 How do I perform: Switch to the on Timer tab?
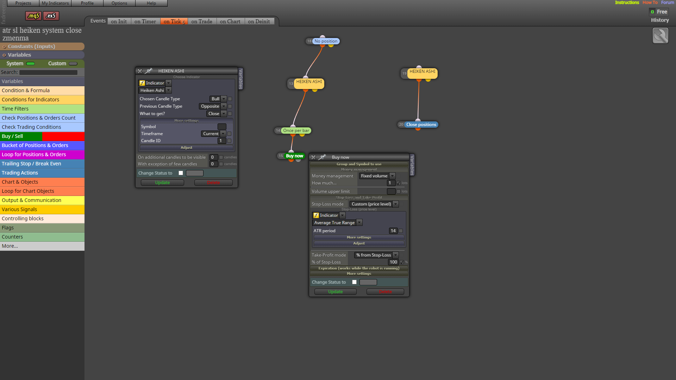click(x=145, y=21)
